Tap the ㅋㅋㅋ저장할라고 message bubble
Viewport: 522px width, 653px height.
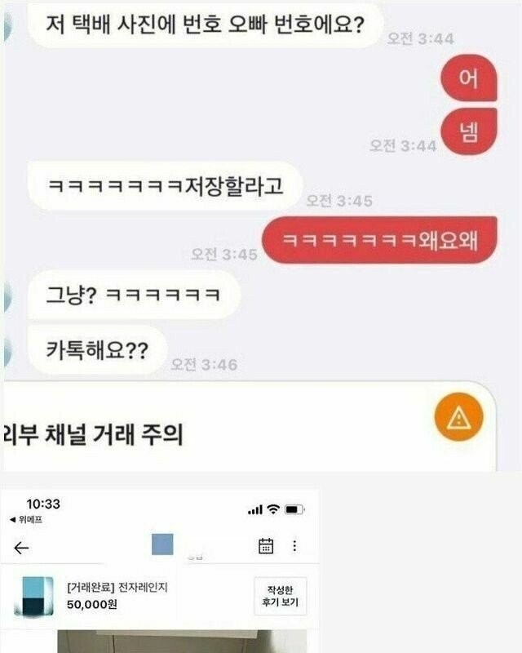coord(165,186)
